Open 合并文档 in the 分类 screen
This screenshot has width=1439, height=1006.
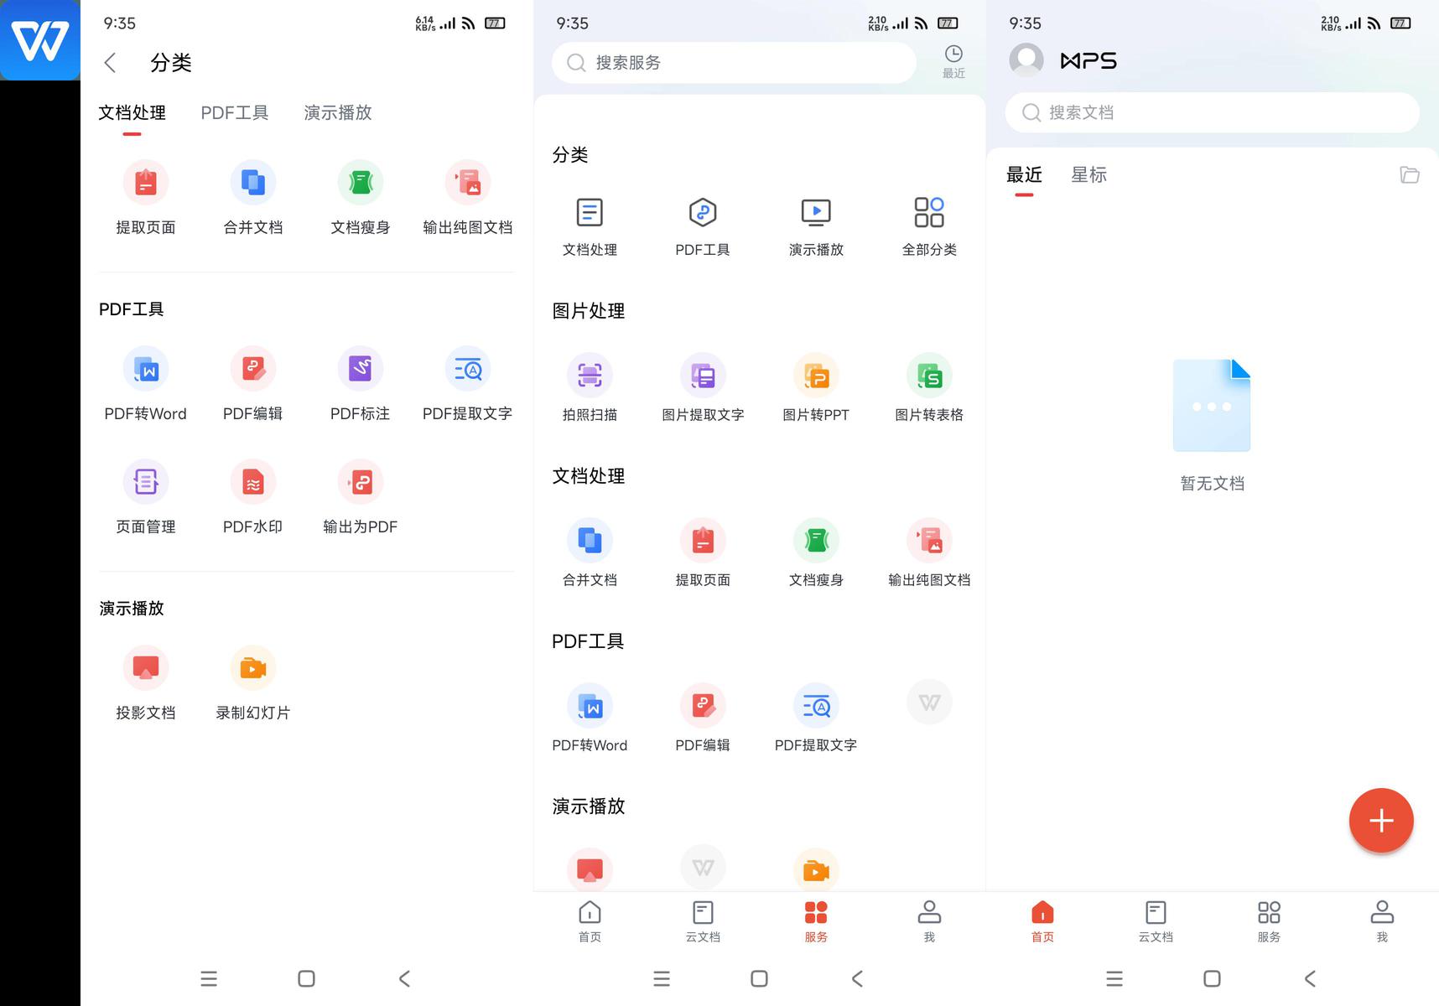click(x=253, y=198)
